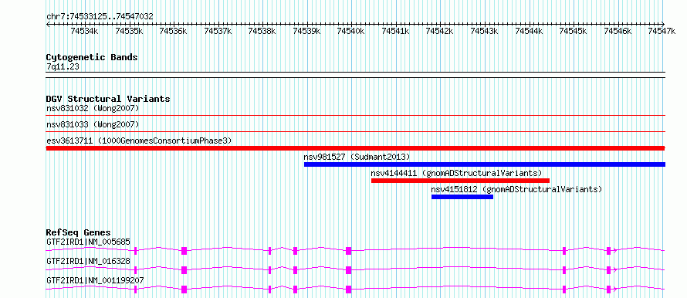
Task: Click nsv4144411 gnomADStructuralVariants label
Action: pos(456,173)
